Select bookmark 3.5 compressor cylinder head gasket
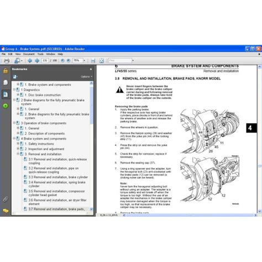The width and height of the screenshot is (262, 262). pos(56,193)
